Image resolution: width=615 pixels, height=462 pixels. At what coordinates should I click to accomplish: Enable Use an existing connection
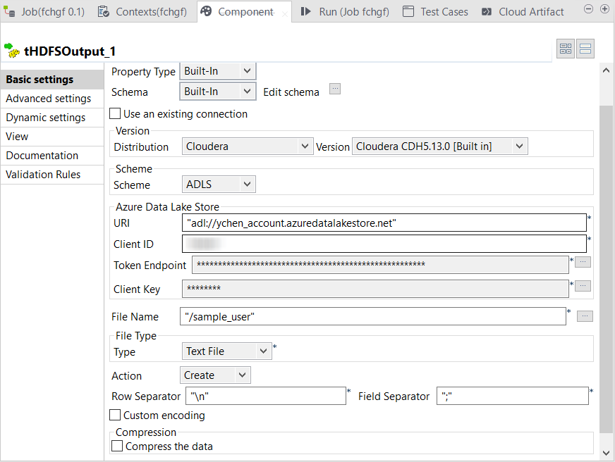[x=116, y=114]
